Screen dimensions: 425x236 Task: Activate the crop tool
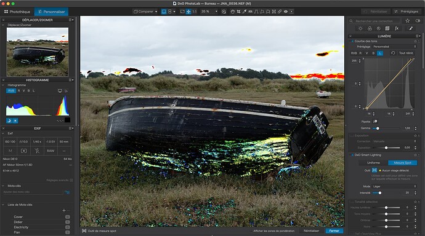238,12
